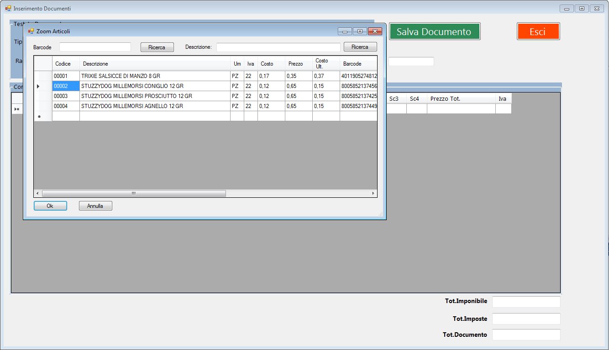Click the Inserimento Documenti window icon

[8, 8]
